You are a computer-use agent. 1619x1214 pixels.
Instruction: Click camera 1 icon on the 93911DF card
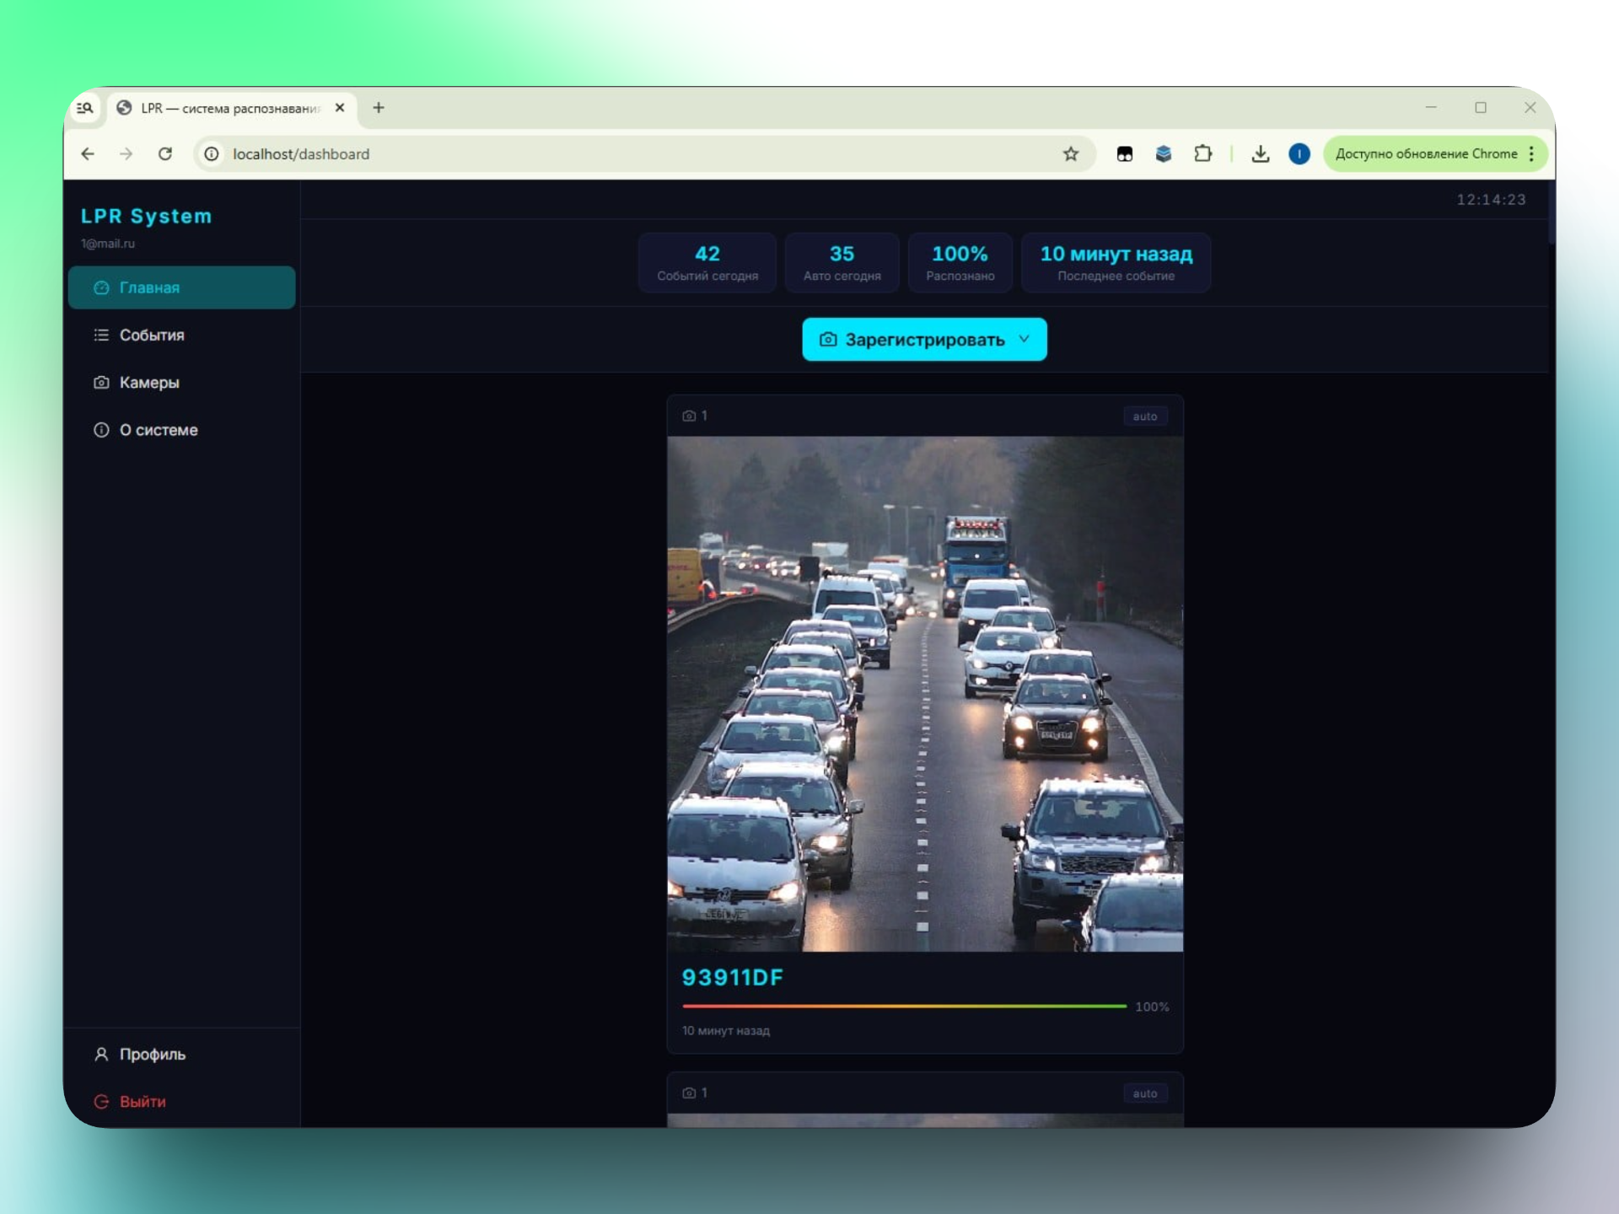pos(689,416)
